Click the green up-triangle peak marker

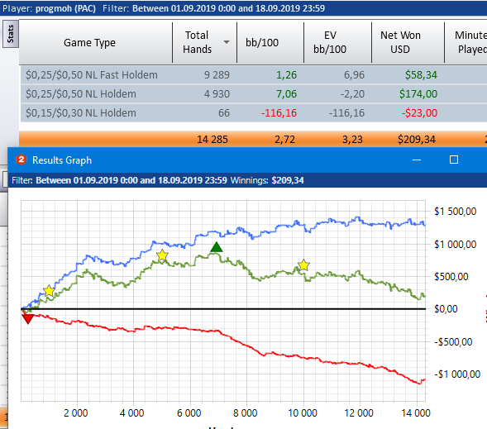pyautogui.click(x=217, y=247)
